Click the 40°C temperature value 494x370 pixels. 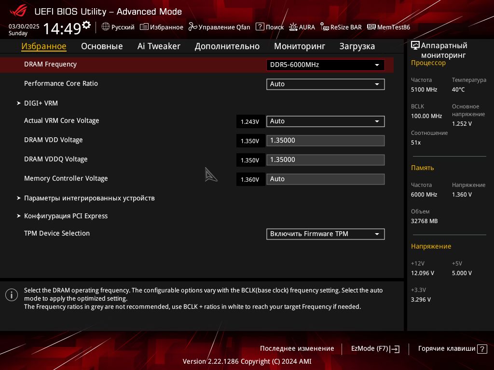[458, 90]
